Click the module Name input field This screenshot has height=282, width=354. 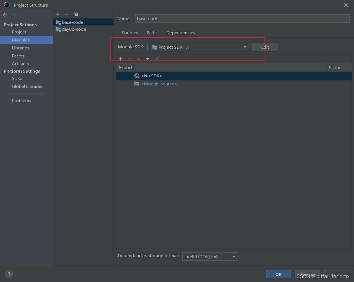coord(242,19)
